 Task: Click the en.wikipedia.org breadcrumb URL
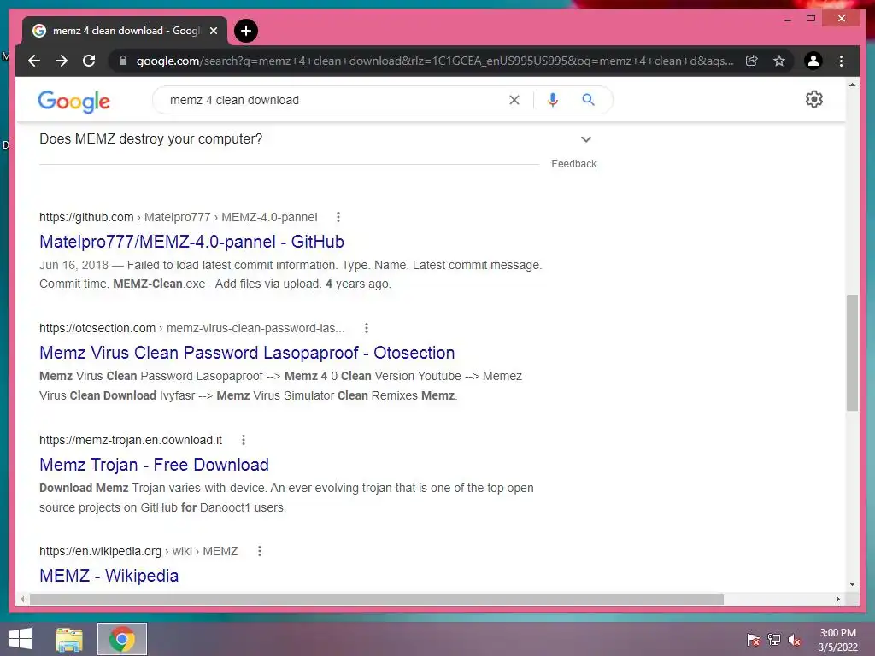pyautogui.click(x=138, y=551)
